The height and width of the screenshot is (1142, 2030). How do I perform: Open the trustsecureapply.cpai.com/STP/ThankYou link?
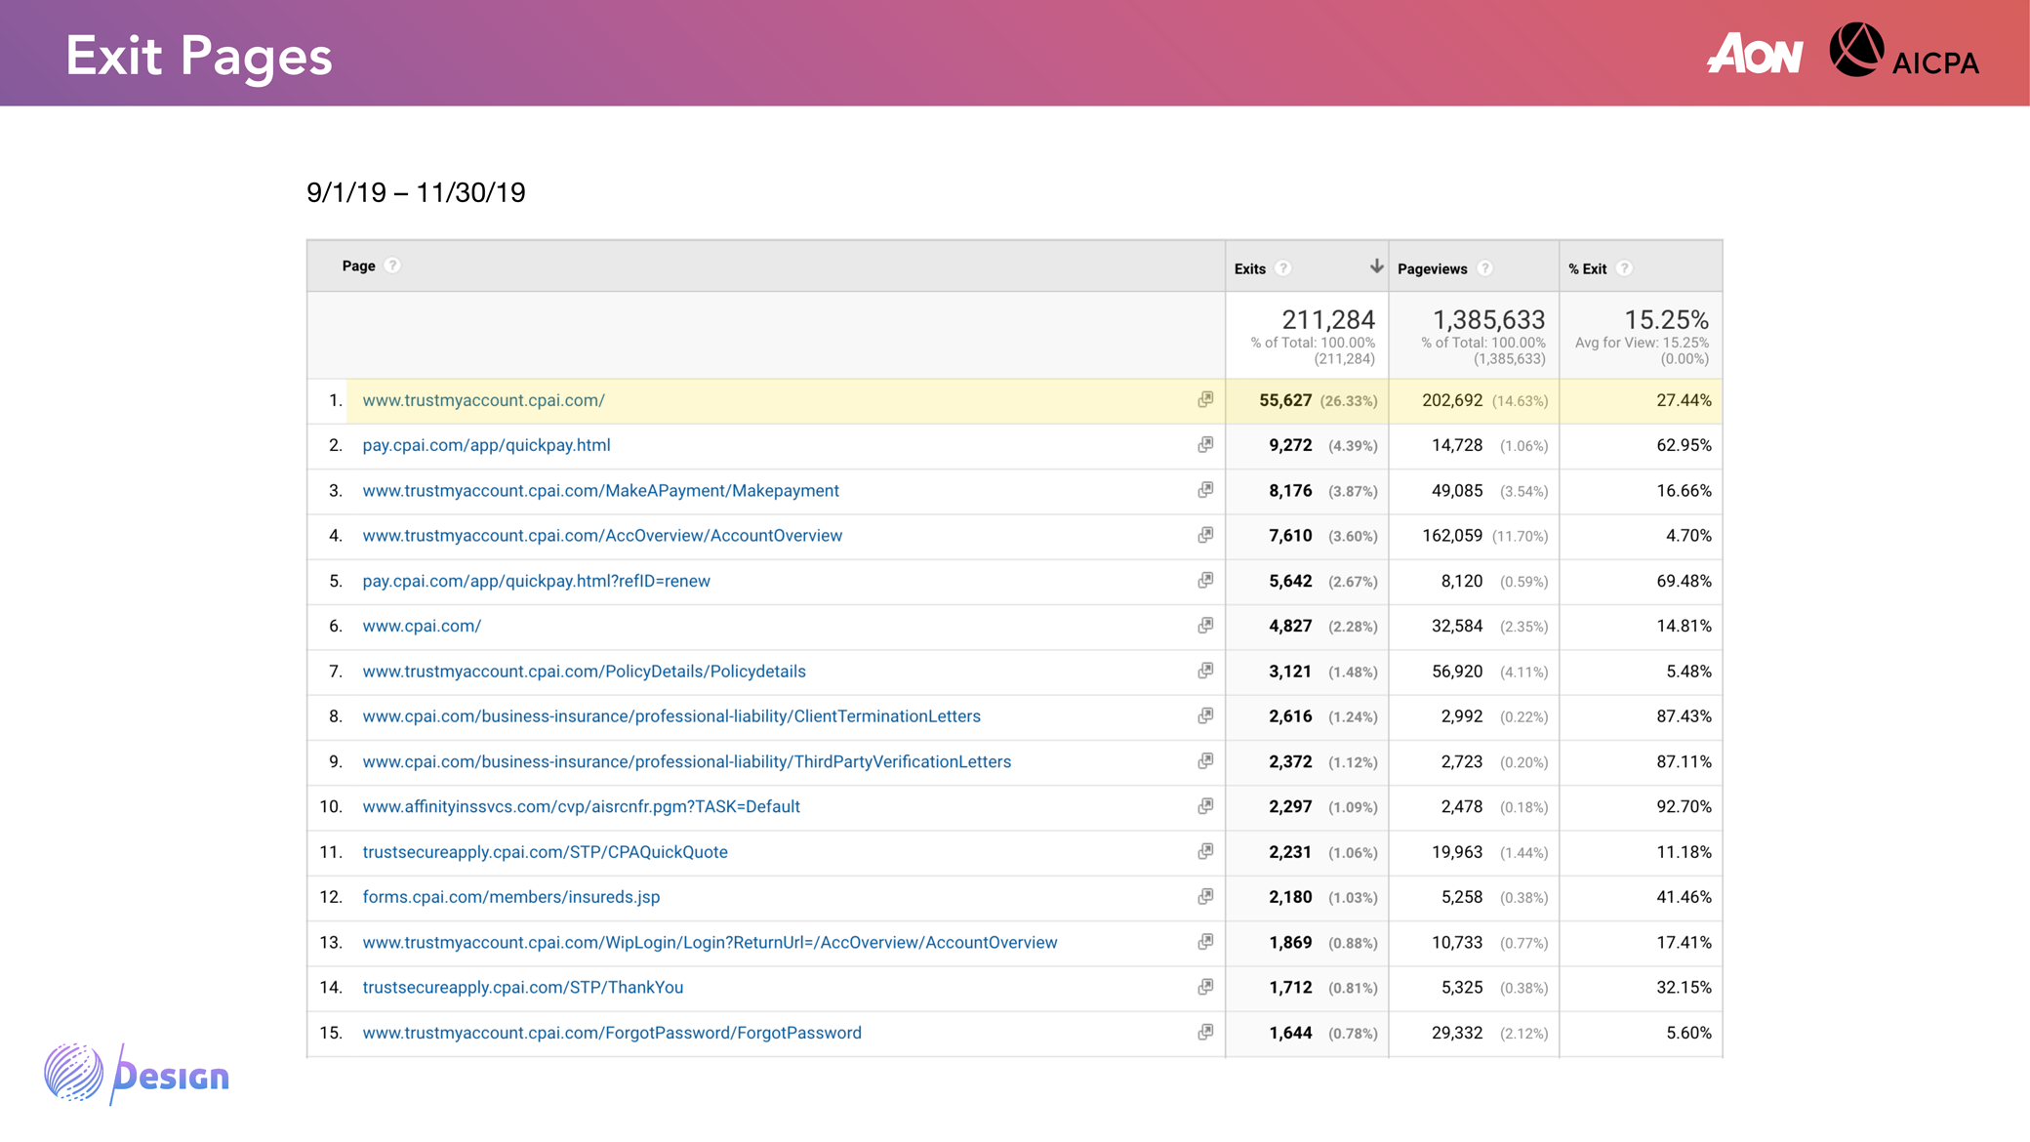pyautogui.click(x=522, y=987)
